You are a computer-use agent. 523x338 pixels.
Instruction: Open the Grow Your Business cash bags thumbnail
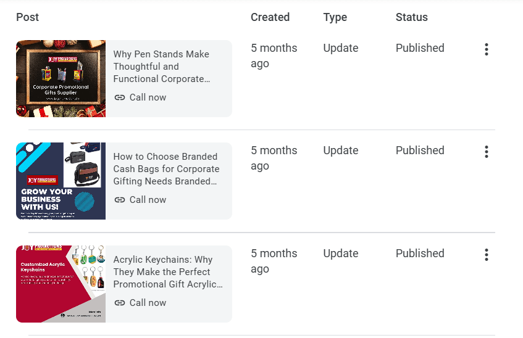pos(61,181)
